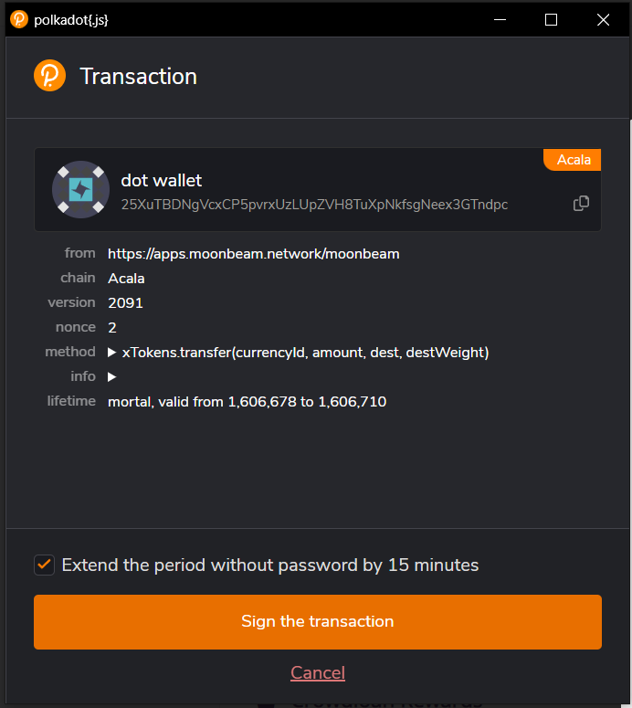Click the xTokens.transfer method text
632x708 pixels.
pyautogui.click(x=305, y=352)
